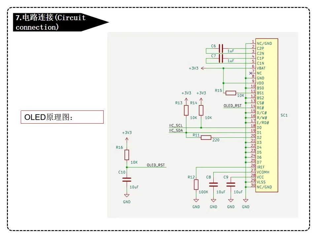The width and height of the screenshot is (317, 238).
Task: Click the C8 capacitor symbol
Action: click(214, 184)
